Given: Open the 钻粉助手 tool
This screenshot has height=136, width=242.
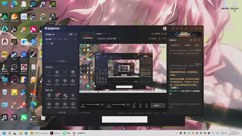Looking at the screenshot, I should 65,82.
